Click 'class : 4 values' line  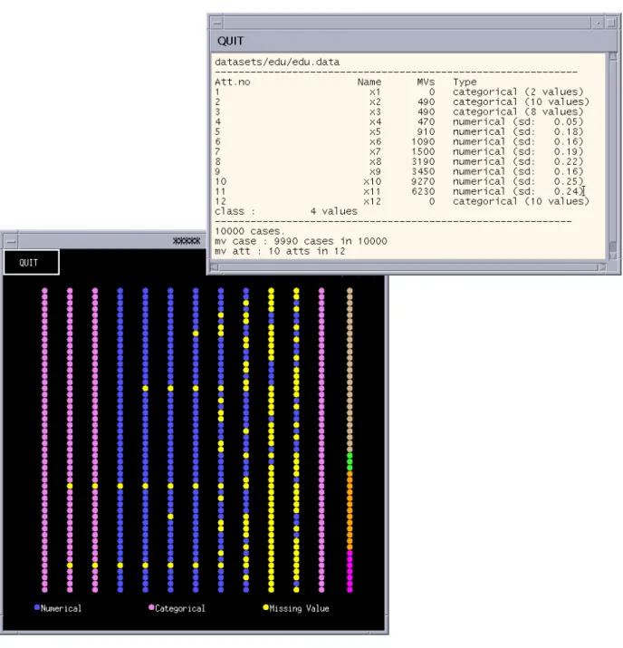coord(286,211)
